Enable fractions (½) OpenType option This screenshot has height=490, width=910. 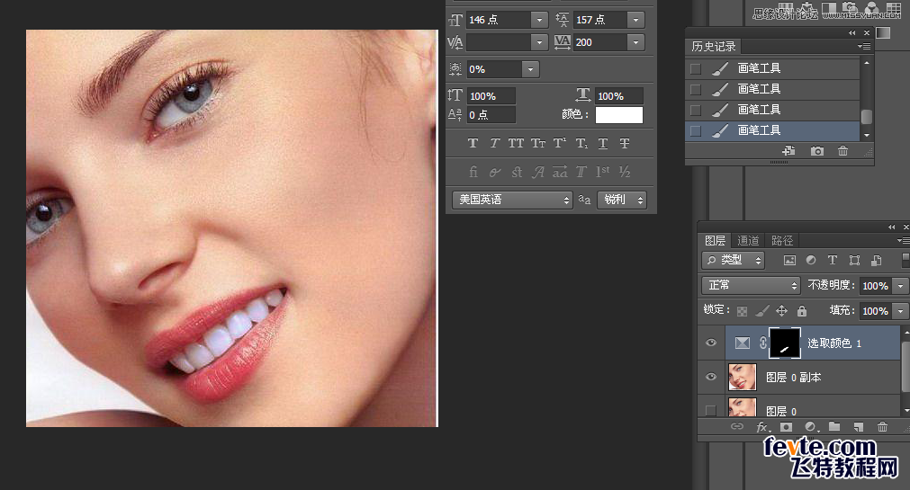pyautogui.click(x=625, y=173)
